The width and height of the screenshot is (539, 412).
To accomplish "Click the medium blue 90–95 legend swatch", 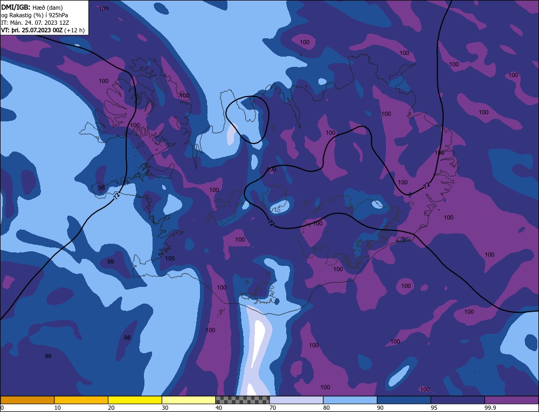I will point(404,400).
